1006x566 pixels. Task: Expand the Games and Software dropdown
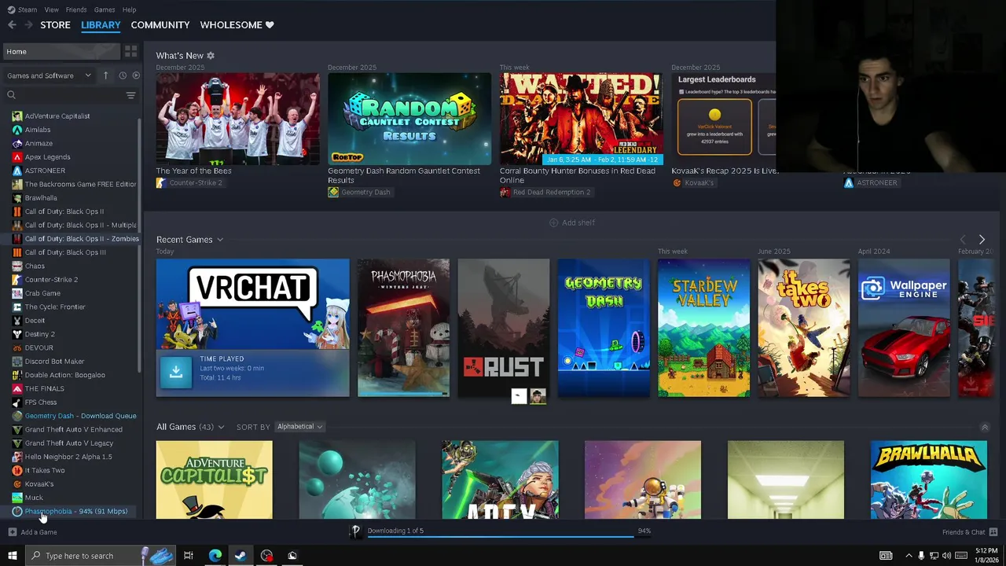click(49, 75)
